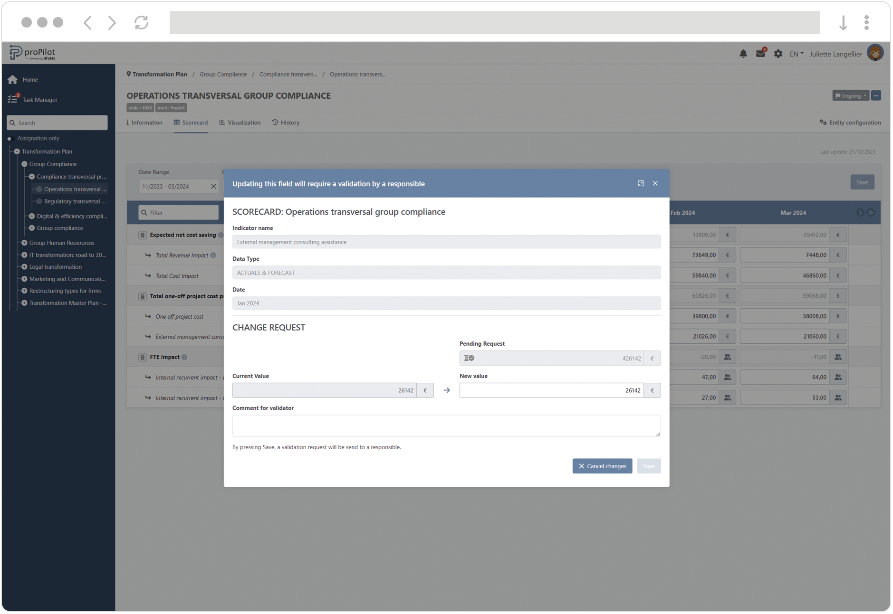Click the expand dialog icon
Image resolution: width=893 pixels, height=614 pixels.
641,183
